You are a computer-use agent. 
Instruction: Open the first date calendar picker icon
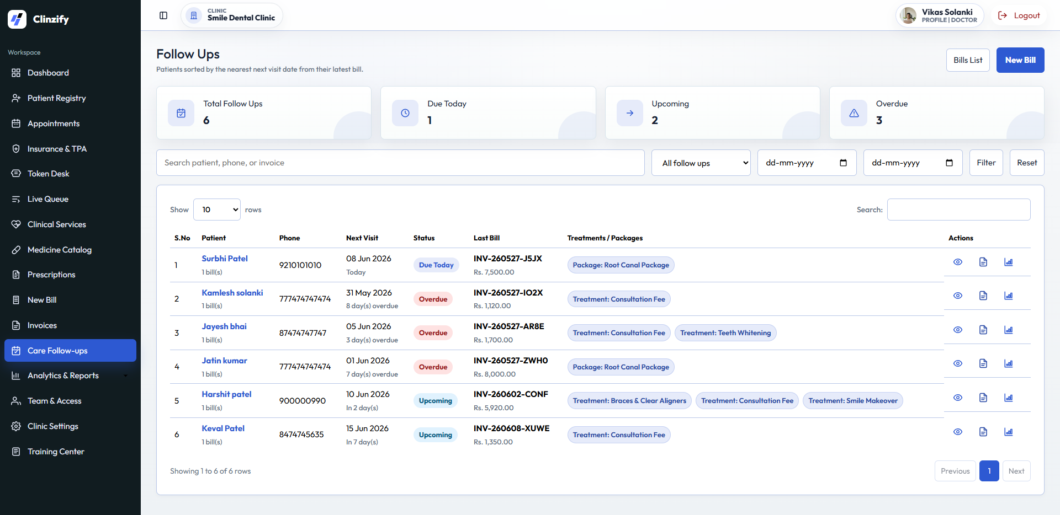(x=843, y=163)
